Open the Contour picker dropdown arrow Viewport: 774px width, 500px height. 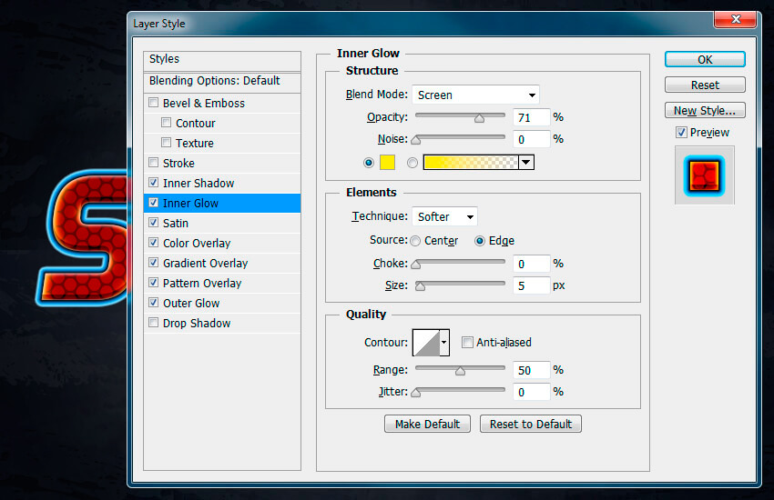pos(444,343)
